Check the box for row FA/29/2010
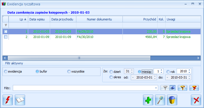 pos(6,31)
